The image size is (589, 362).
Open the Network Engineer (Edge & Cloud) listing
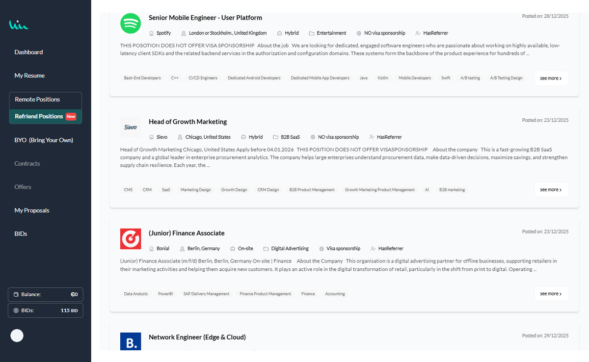[x=197, y=337]
